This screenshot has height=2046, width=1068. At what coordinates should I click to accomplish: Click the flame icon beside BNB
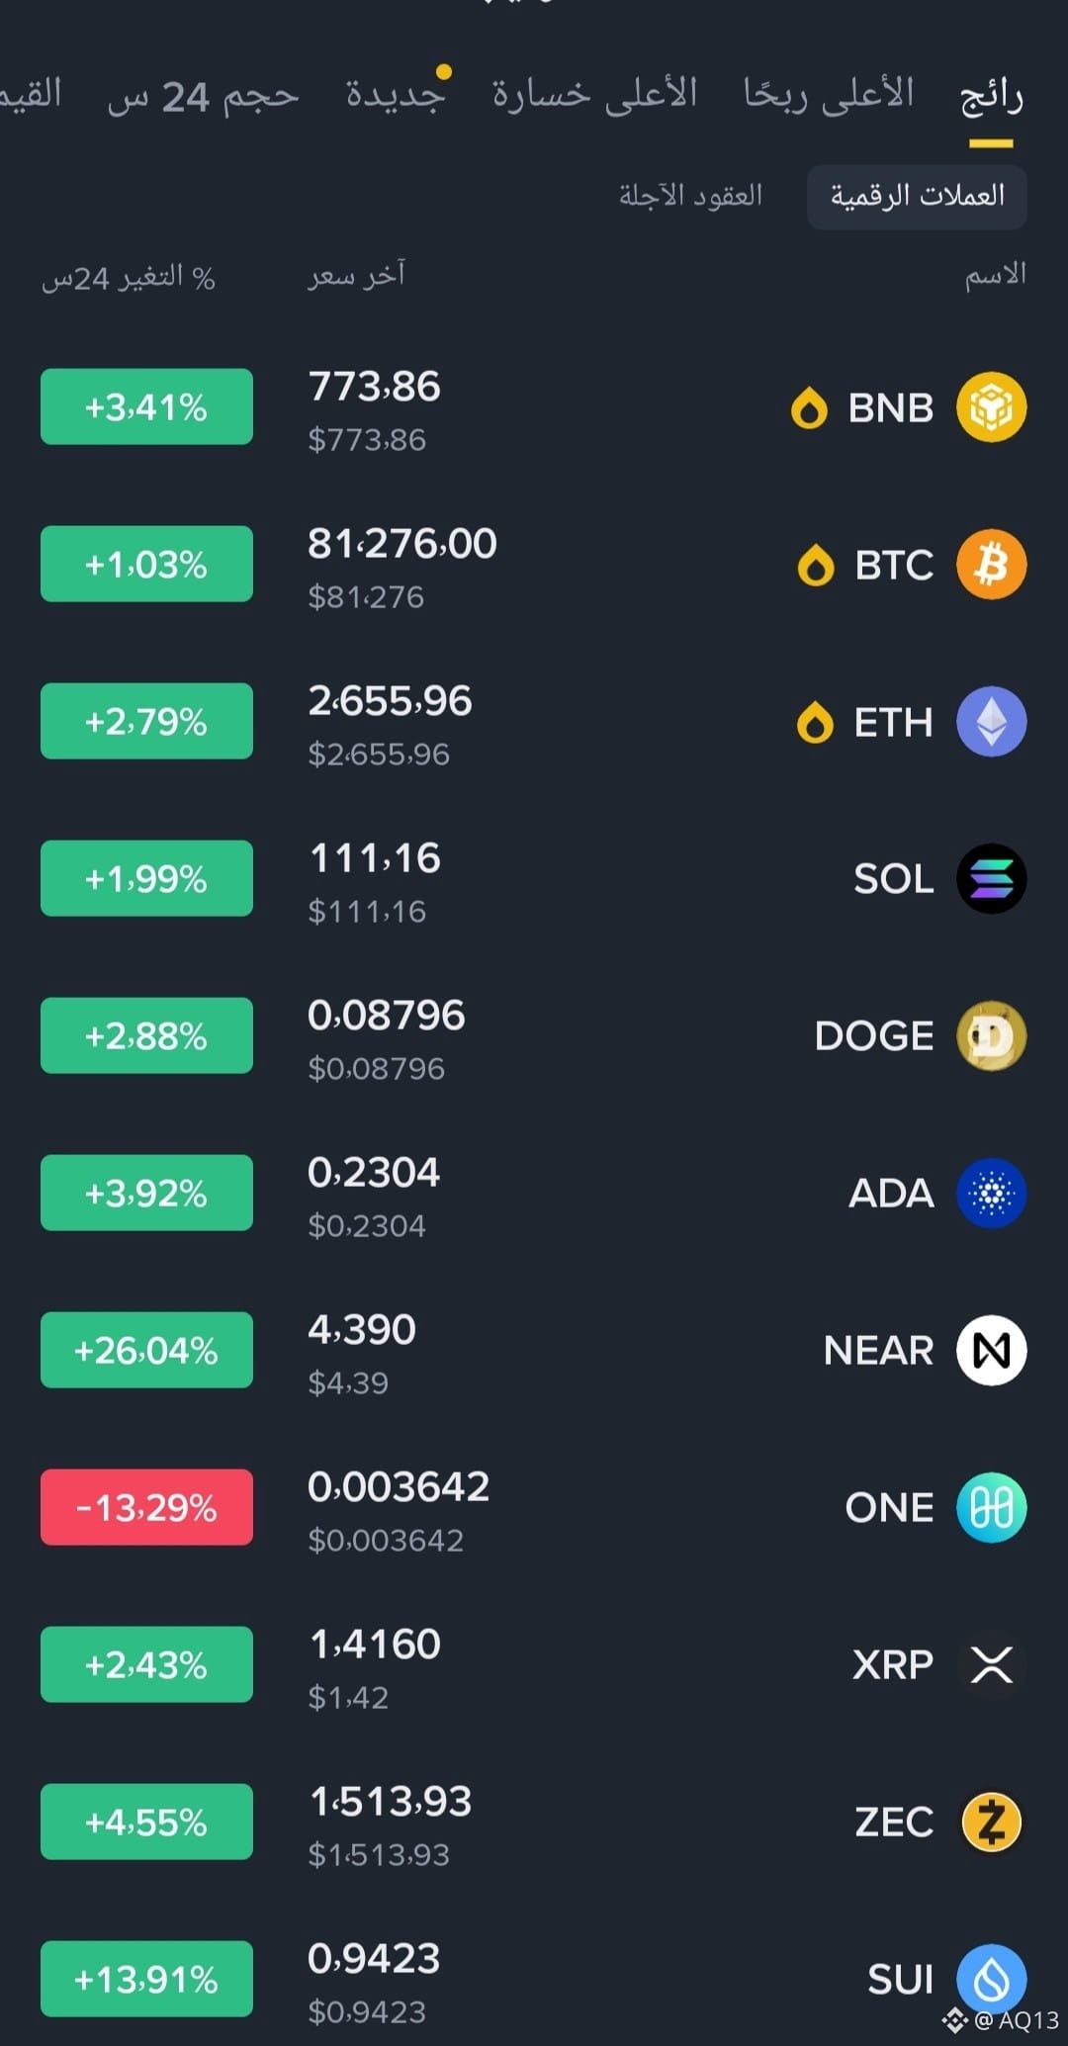tap(809, 407)
